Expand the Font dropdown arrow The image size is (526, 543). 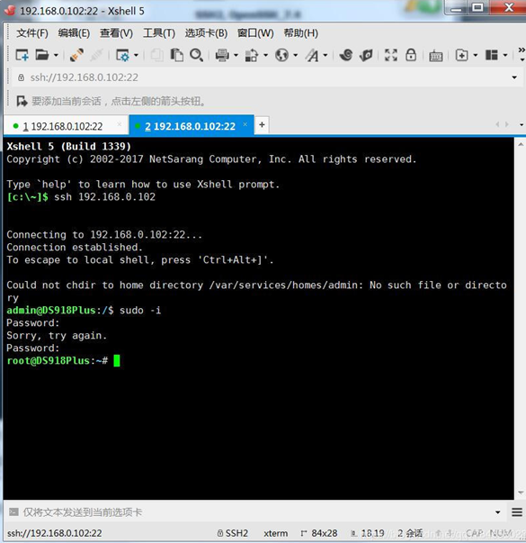coord(325,55)
